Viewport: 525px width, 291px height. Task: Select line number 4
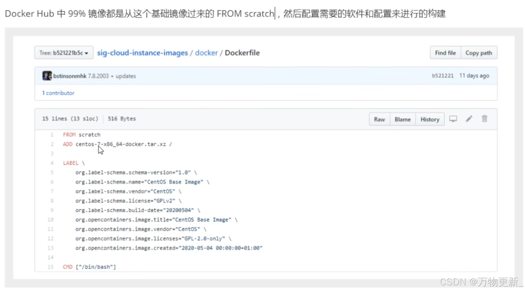tap(52, 163)
